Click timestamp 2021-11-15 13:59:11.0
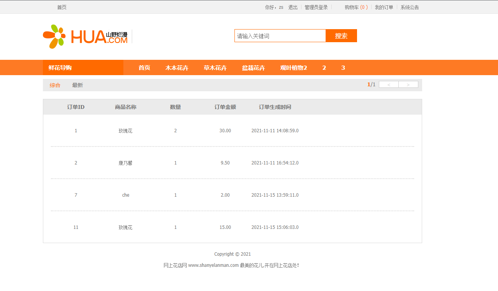Image resolution: width=498 pixels, height=291 pixels. pyautogui.click(x=275, y=195)
